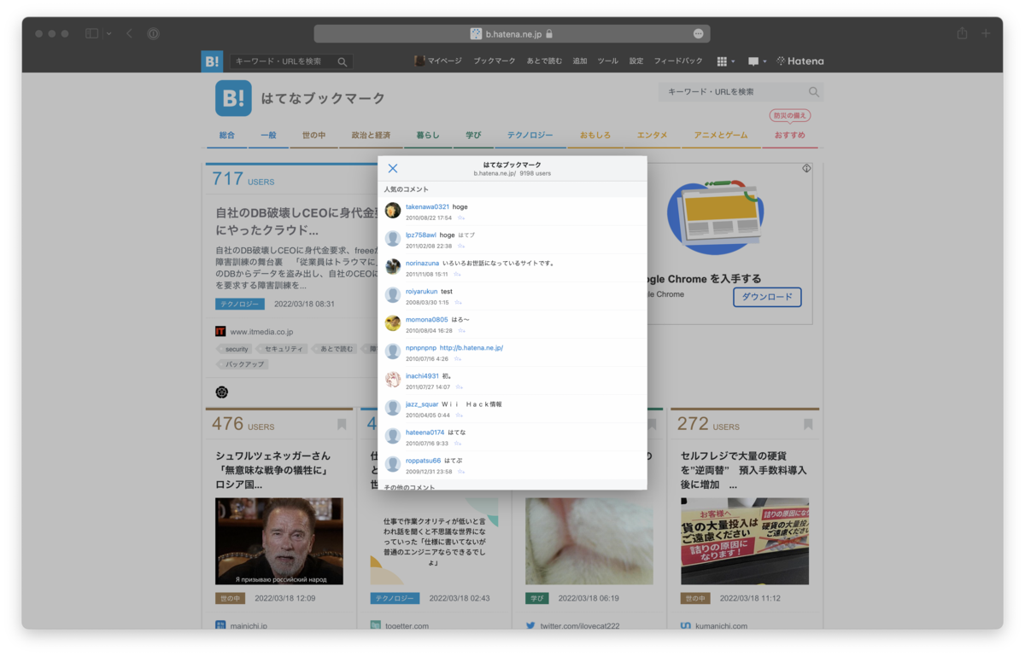Viewport: 1025px width, 656px height.
Task: Select the 総合 category tab
Action: coord(226,136)
